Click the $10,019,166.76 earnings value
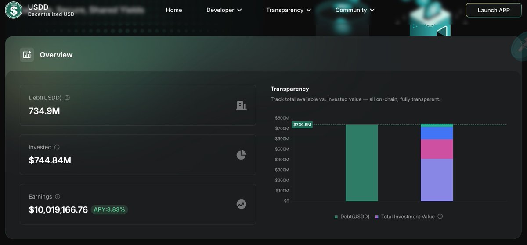This screenshot has height=245, width=527. (58, 210)
